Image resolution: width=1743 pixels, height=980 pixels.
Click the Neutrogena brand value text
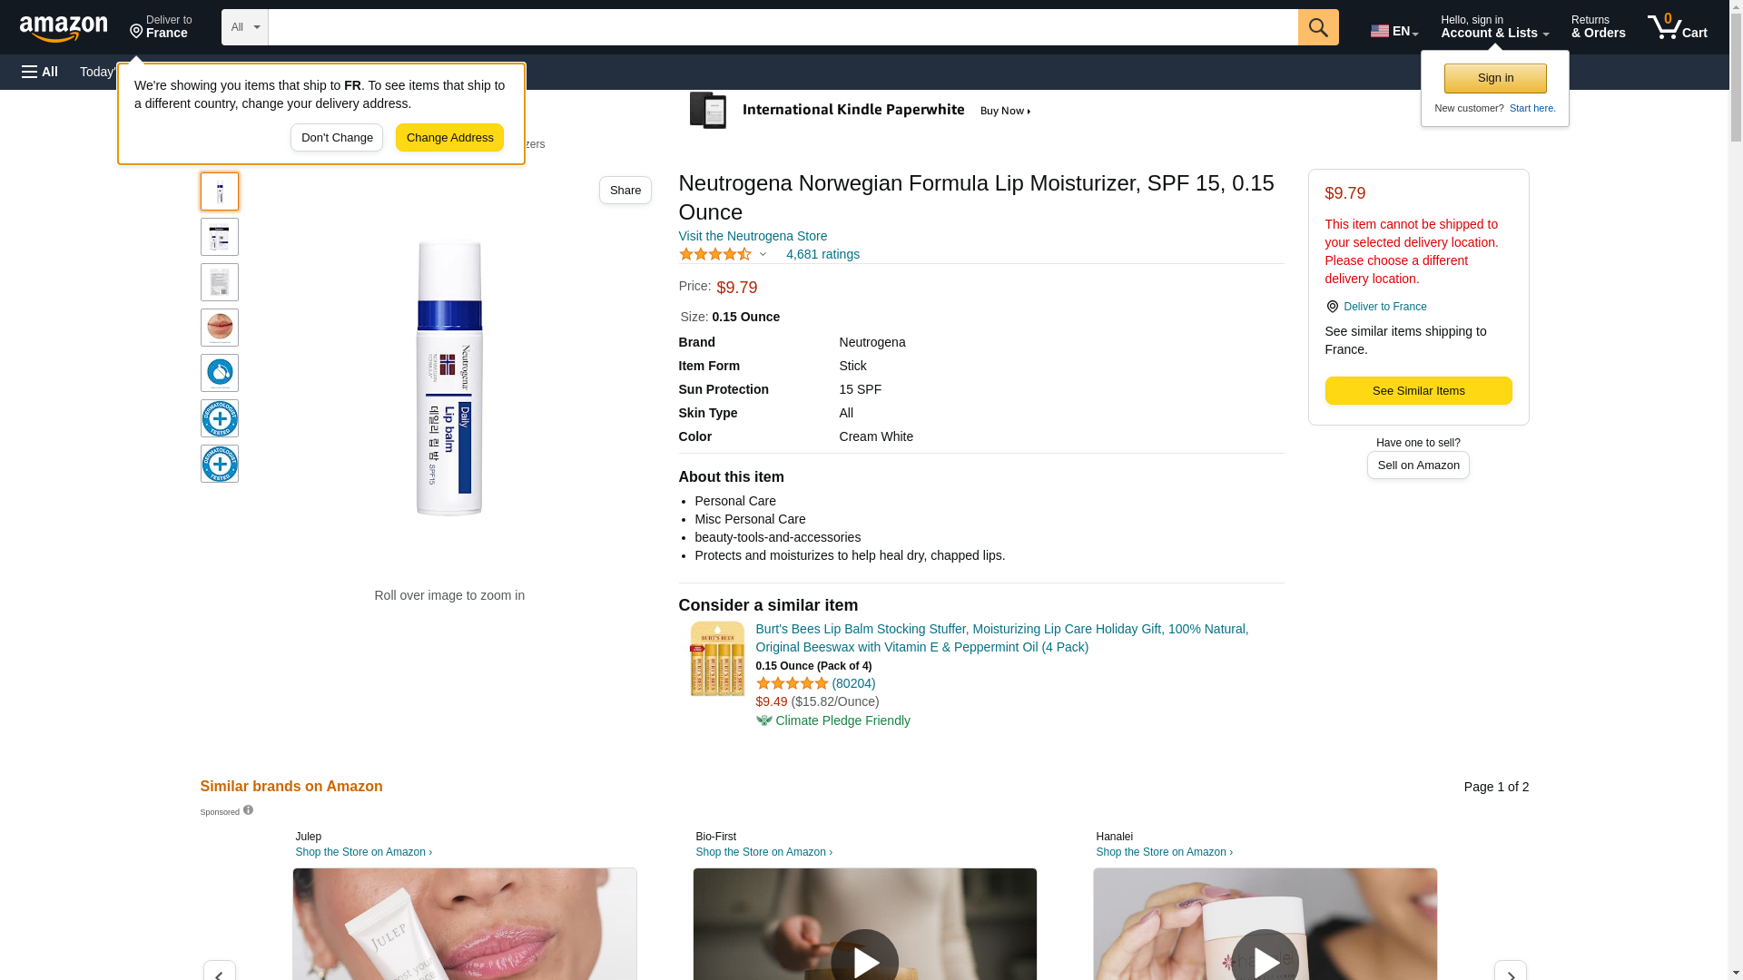pyautogui.click(x=871, y=342)
